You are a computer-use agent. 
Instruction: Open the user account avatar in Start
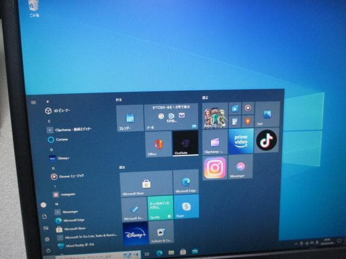coord(43,205)
